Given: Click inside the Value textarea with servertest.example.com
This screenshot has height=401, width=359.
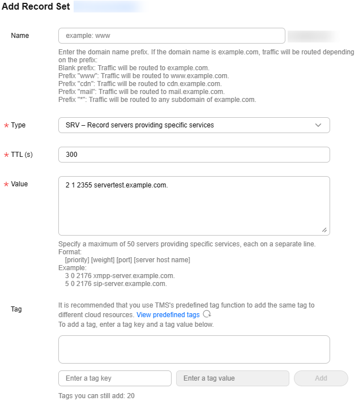Looking at the screenshot, I should coord(194,206).
